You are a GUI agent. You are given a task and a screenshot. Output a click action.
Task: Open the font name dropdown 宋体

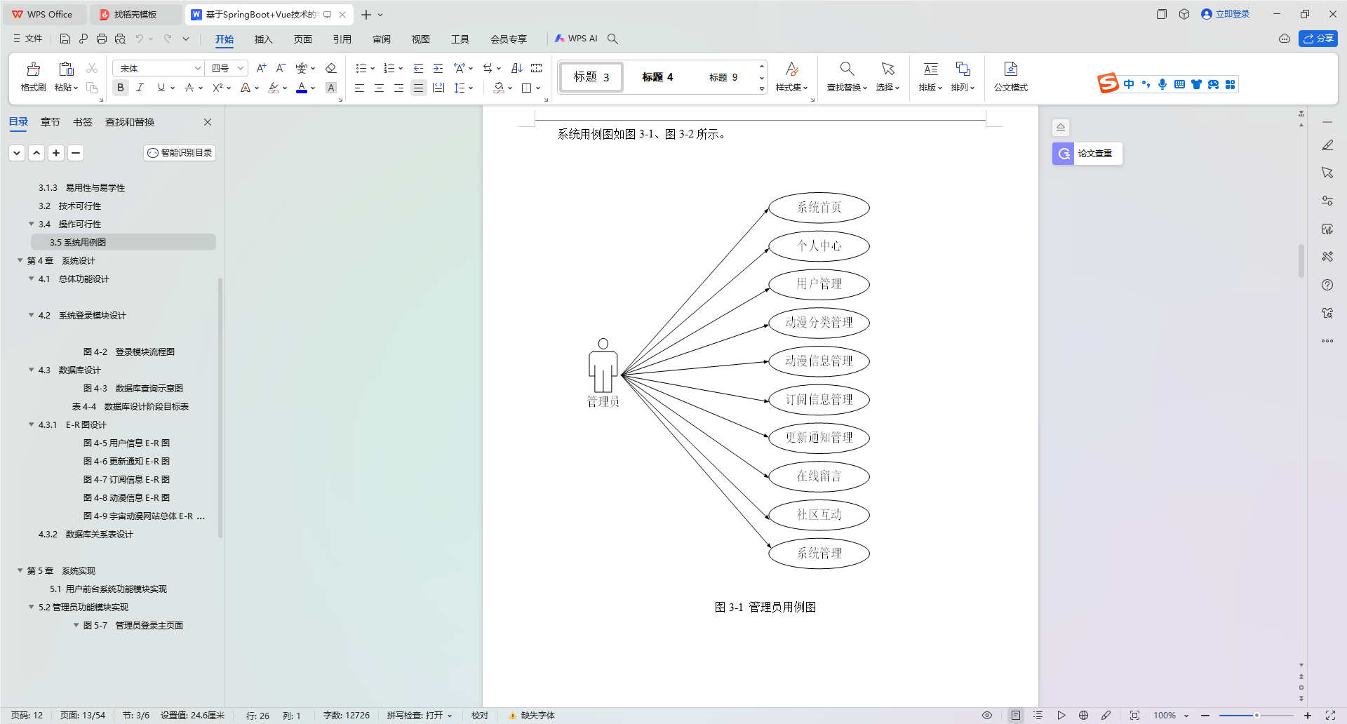(x=198, y=68)
